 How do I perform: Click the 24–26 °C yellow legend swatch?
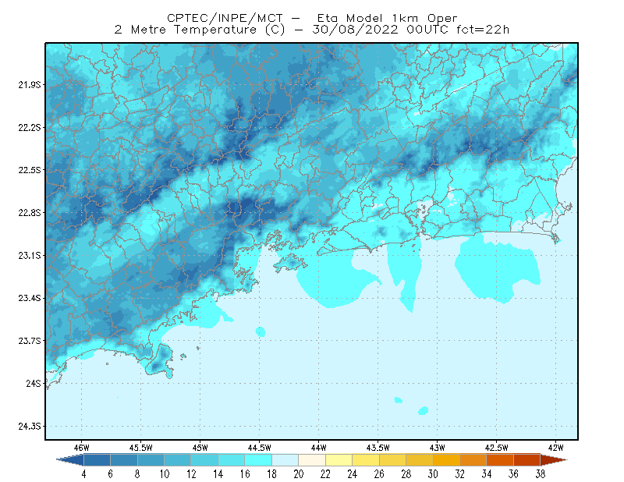pyautogui.click(x=366, y=460)
